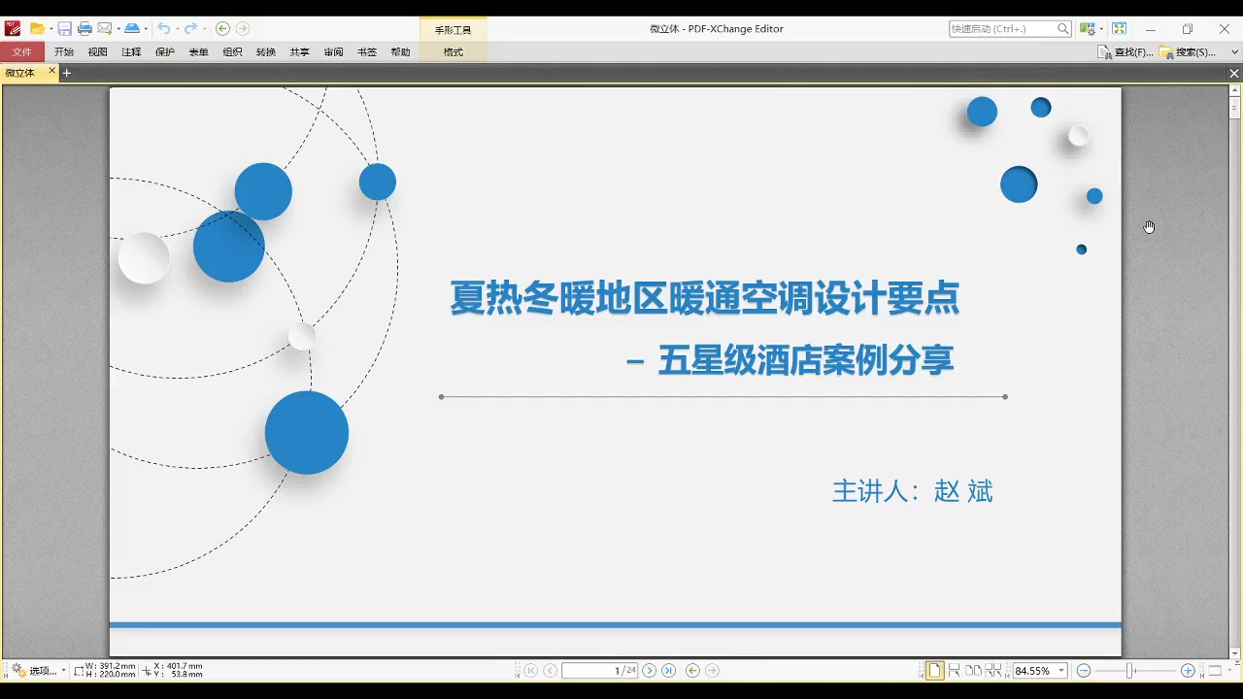Click the Save icon in quick toolbar

pyautogui.click(x=64, y=29)
